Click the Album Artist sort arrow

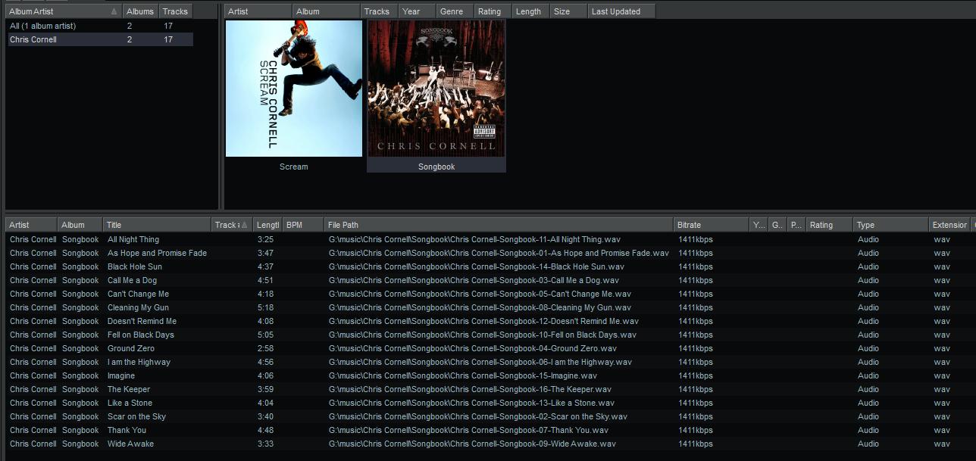(114, 11)
